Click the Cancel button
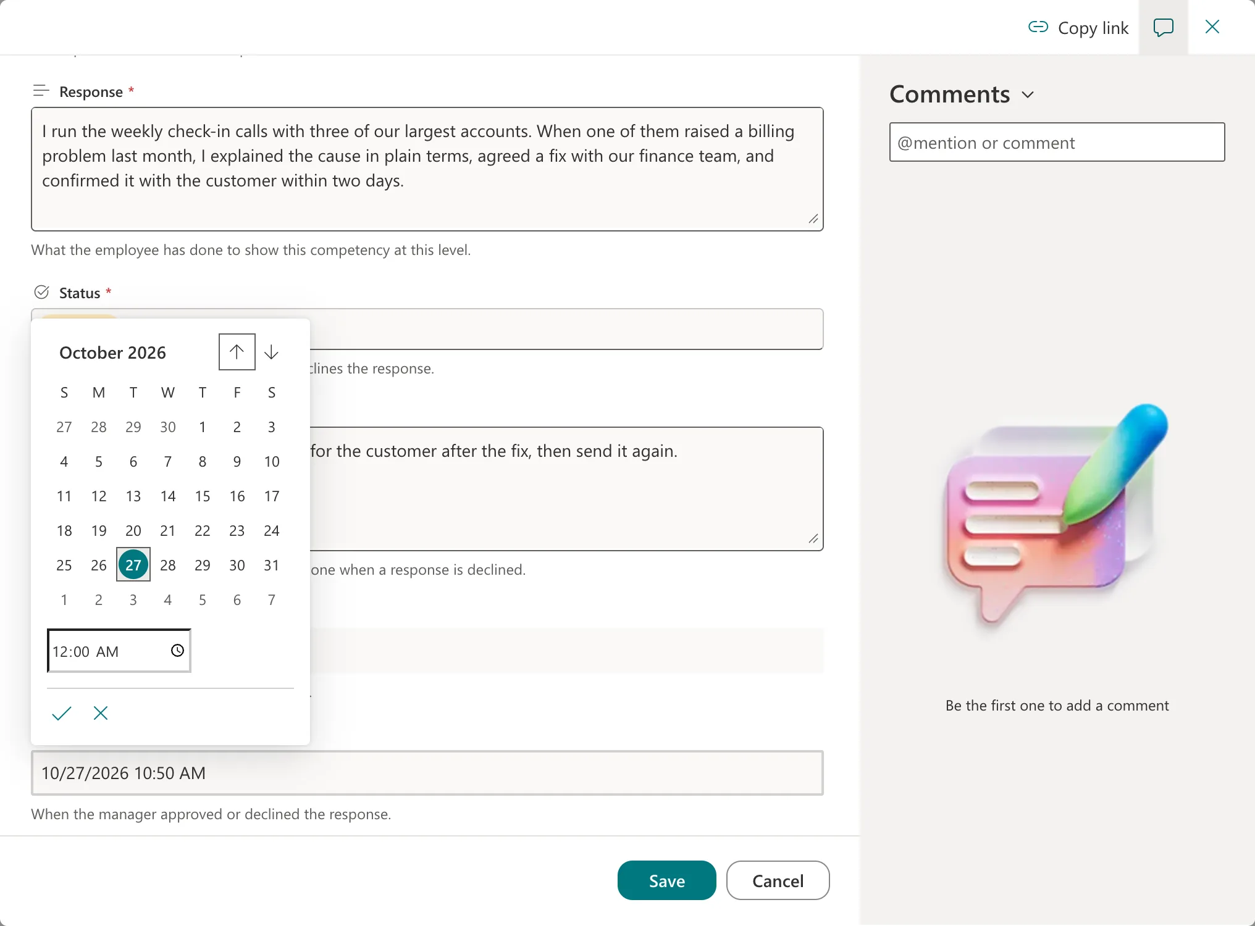This screenshot has width=1255, height=926. (x=778, y=880)
